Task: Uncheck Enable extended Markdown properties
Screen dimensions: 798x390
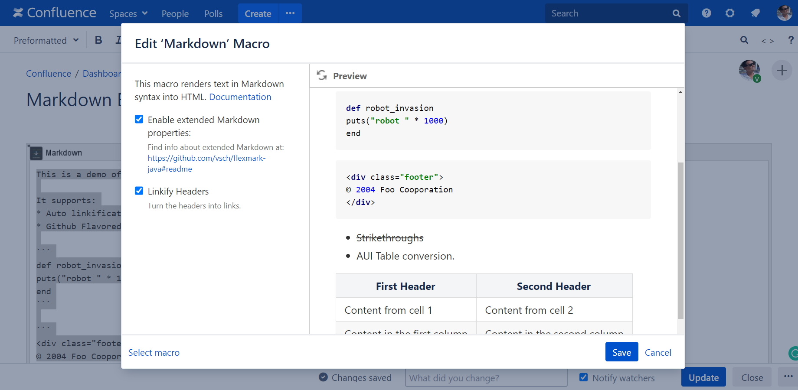Action: tap(139, 120)
